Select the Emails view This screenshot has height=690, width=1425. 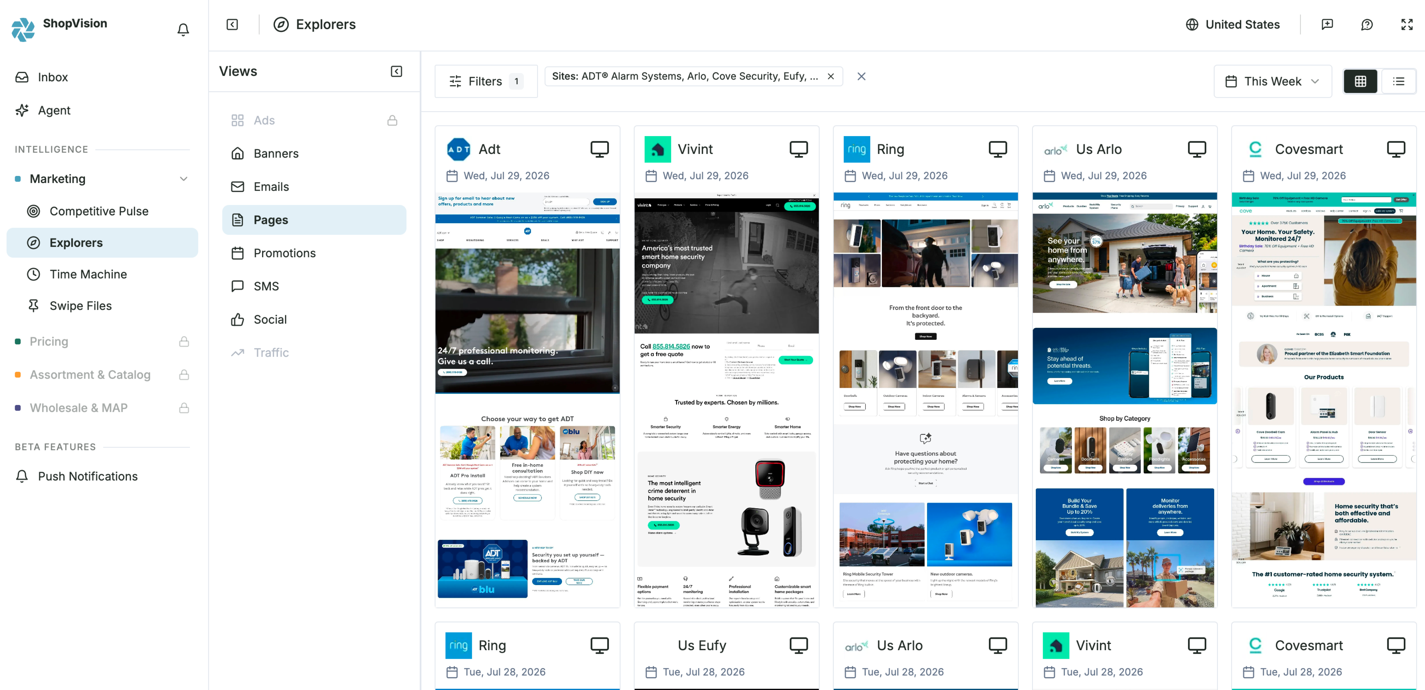pyautogui.click(x=314, y=187)
